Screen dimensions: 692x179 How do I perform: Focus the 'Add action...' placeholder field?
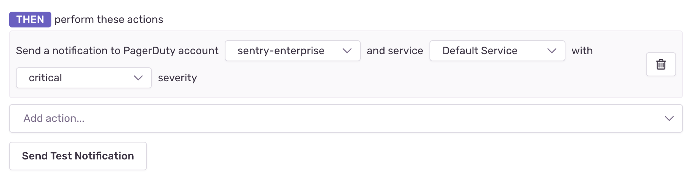54,118
